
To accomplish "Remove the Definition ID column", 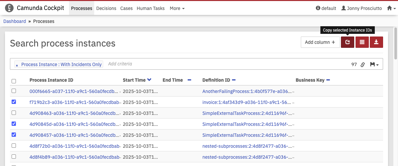I will tap(234, 80).
